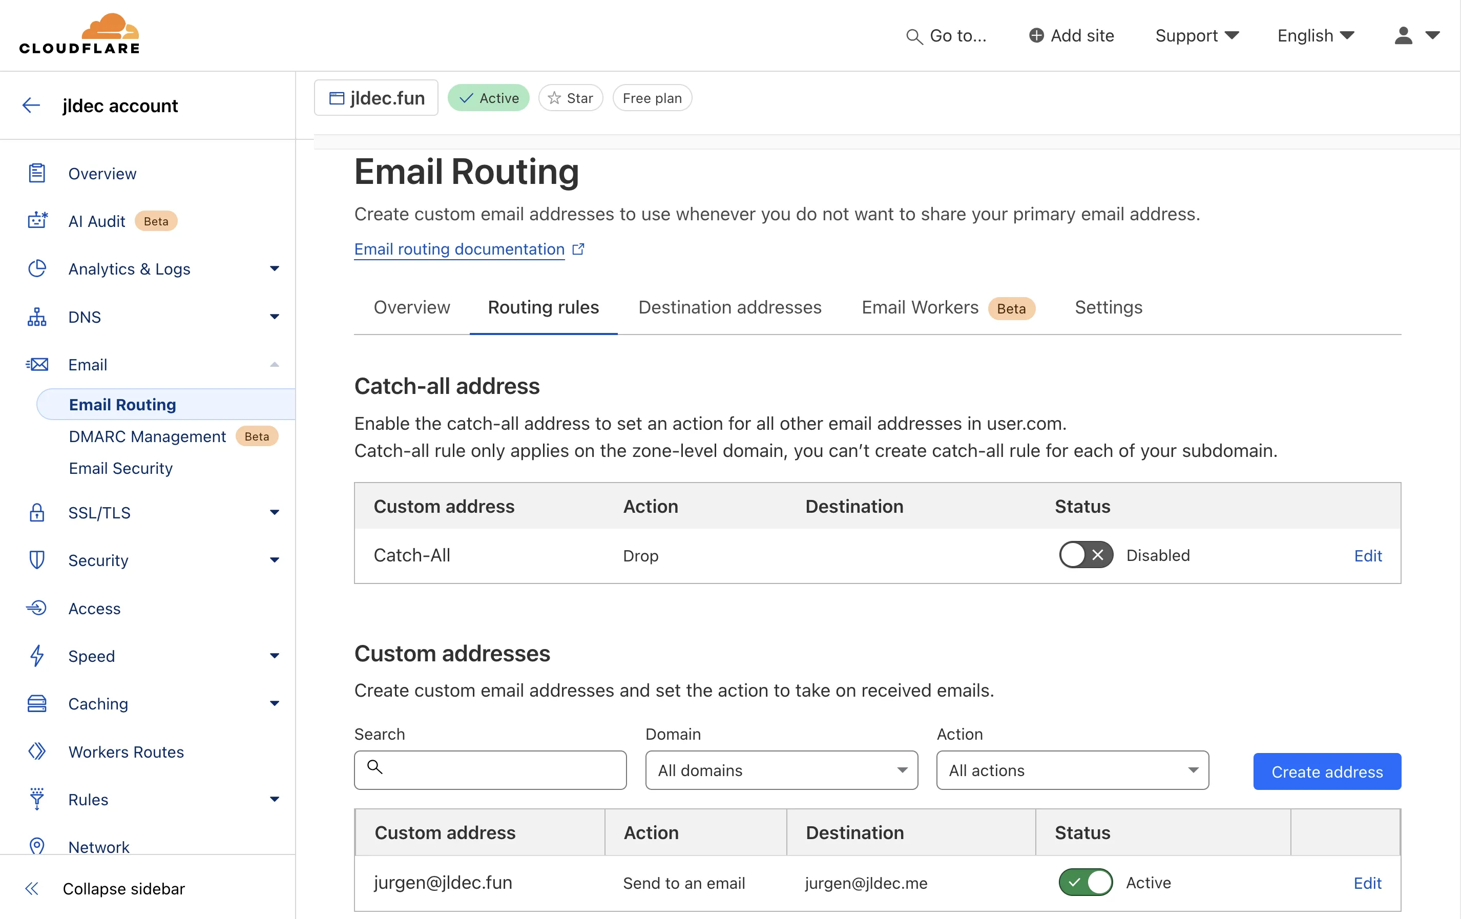Image resolution: width=1461 pixels, height=919 pixels.
Task: Click the Workers Routes sidebar icon
Action: (x=37, y=751)
